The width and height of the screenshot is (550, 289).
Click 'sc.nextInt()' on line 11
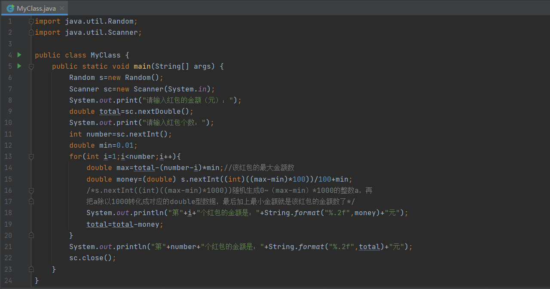[x=142, y=134]
